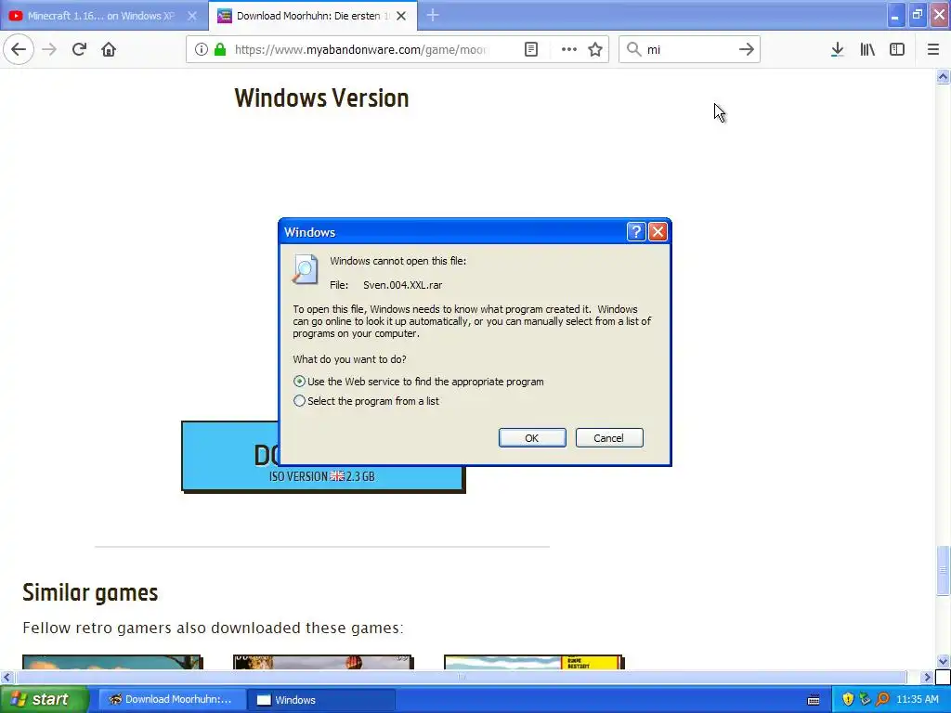
Task: Toggle the sidebar view
Action: pos(897,49)
